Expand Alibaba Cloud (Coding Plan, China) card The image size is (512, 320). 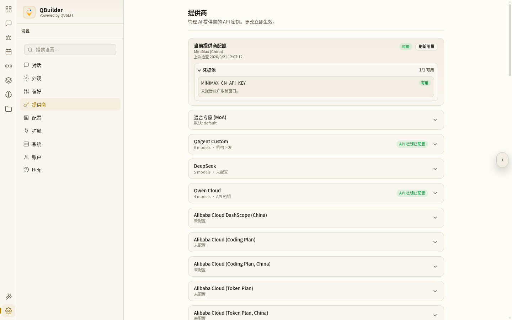pyautogui.click(x=435, y=267)
